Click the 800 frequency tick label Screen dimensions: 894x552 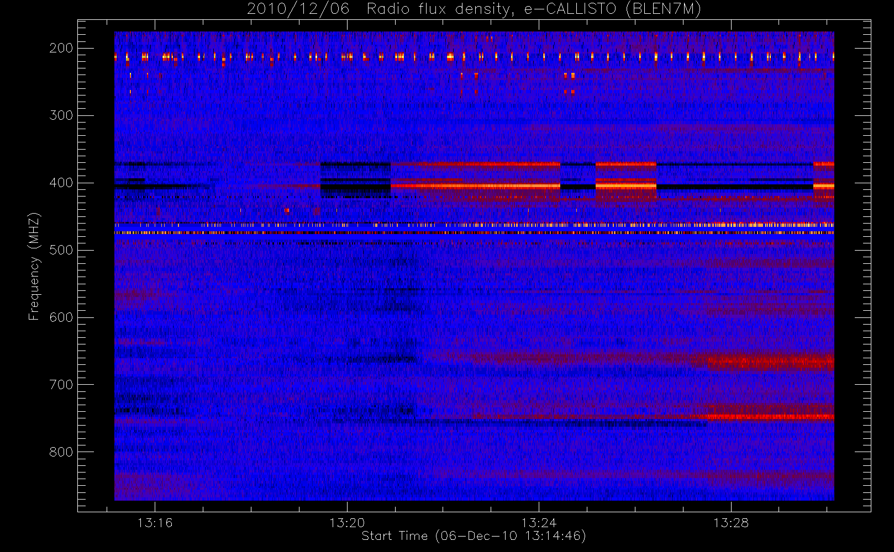click(61, 452)
